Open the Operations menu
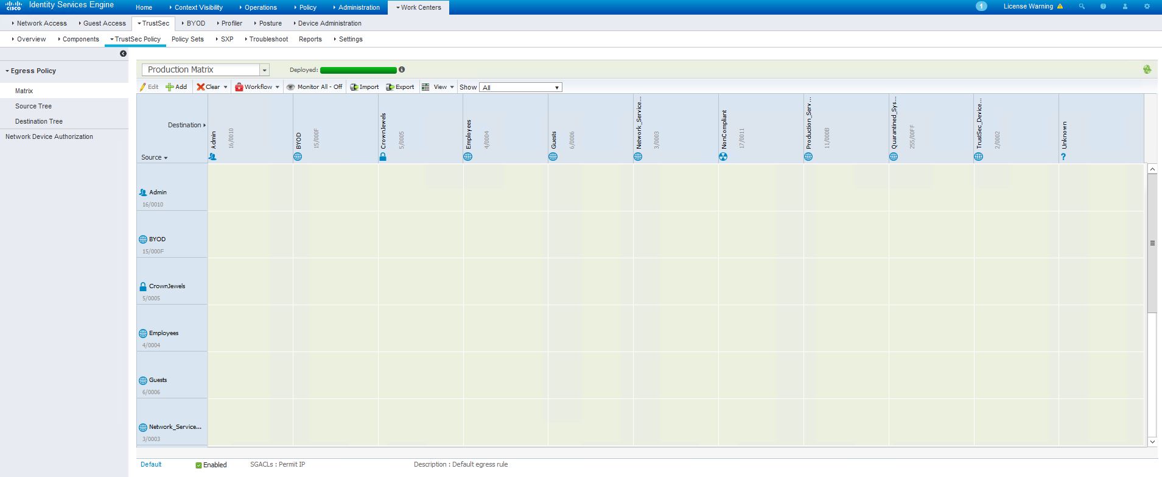 258,7
